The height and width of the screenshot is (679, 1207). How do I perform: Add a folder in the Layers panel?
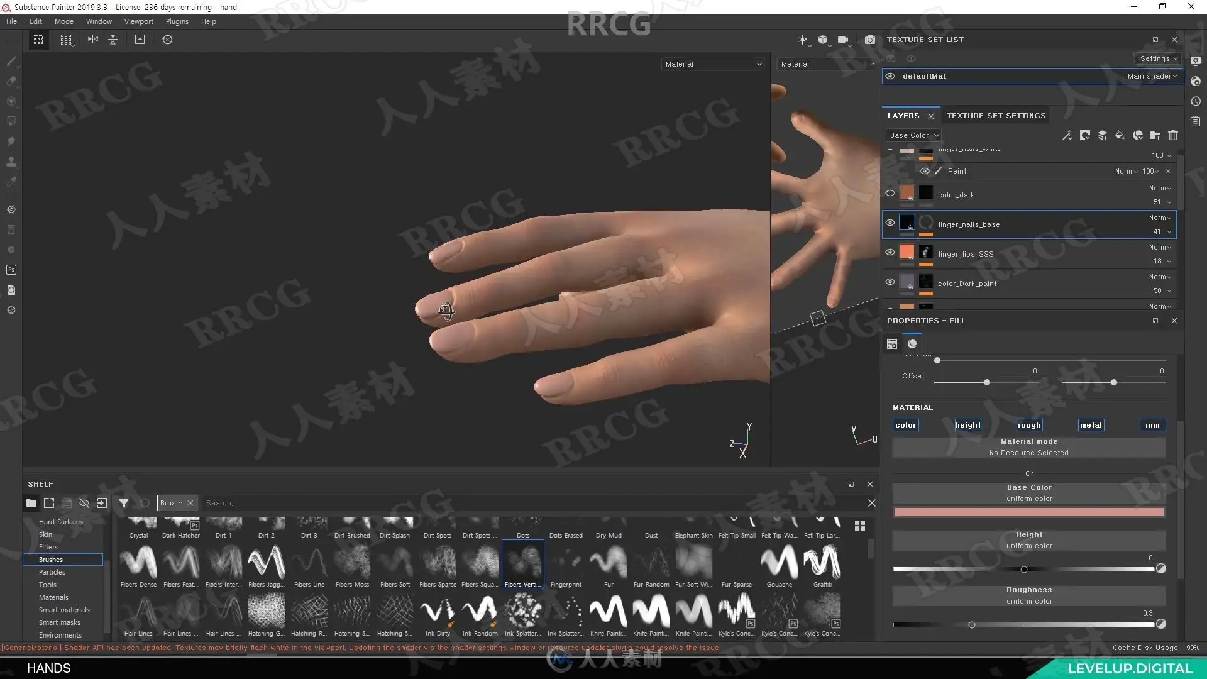1155,135
